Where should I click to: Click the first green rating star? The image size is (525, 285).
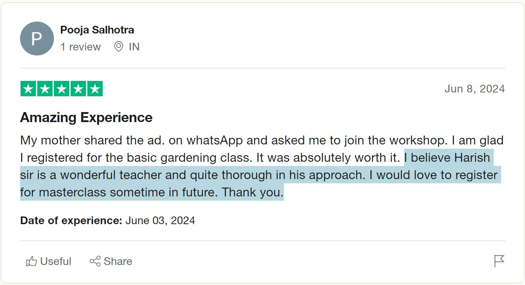coord(28,89)
